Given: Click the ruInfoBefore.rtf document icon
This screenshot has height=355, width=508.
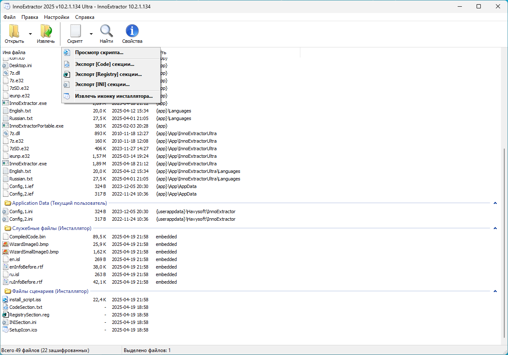Looking at the screenshot, I should [x=5, y=282].
